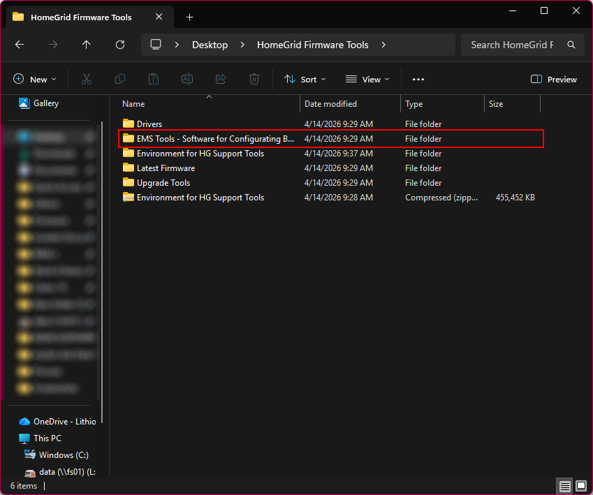This screenshot has width=593, height=495.
Task: Expand chevron after Desktop in address bar
Action: tap(242, 45)
